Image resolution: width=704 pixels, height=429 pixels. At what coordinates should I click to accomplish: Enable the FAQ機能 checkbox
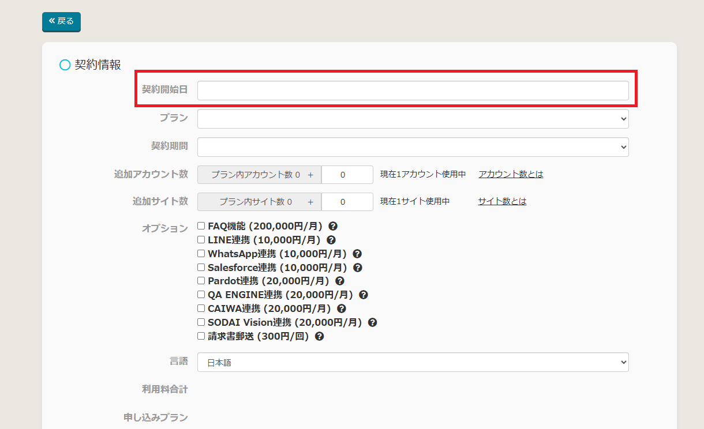(x=201, y=226)
